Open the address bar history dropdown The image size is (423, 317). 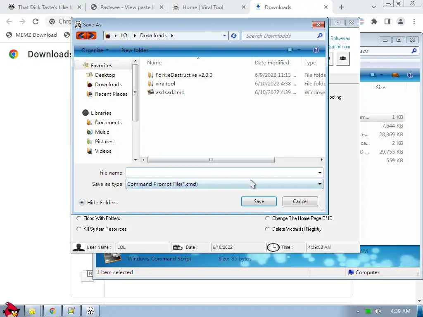click(224, 35)
